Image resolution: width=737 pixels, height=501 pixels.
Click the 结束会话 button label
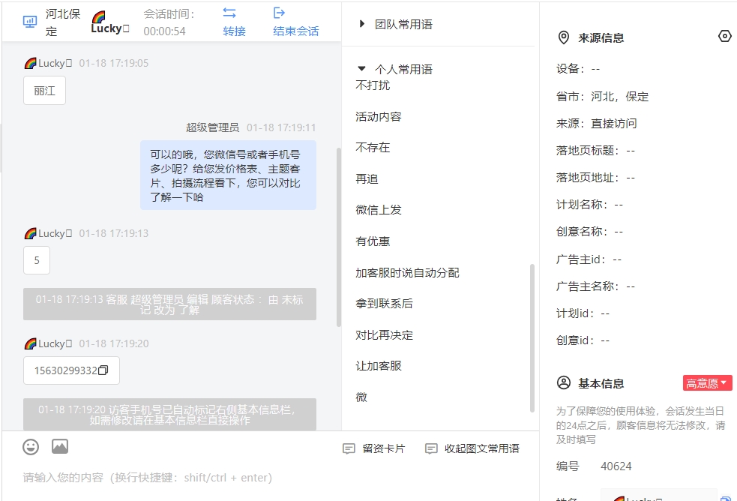point(296,31)
